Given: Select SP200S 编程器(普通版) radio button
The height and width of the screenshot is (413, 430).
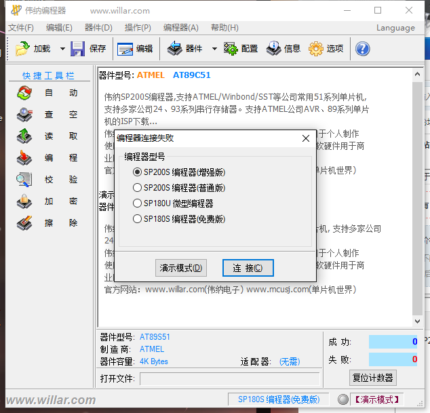Looking at the screenshot, I should [137, 188].
